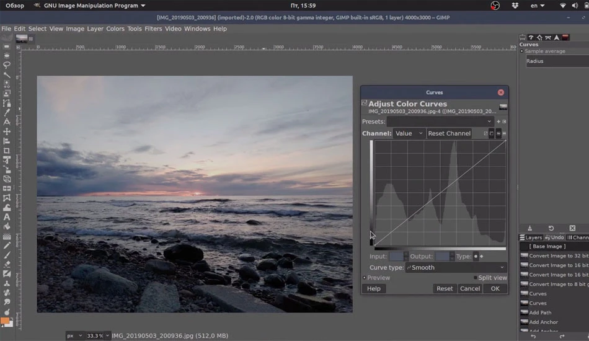The width and height of the screenshot is (589, 341).
Task: Select the Gradient tool
Action: pos(7,236)
